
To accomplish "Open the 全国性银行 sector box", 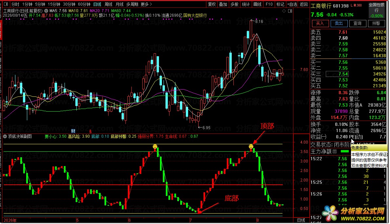I will 376,10.
